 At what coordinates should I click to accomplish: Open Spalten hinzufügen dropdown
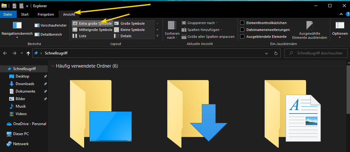[x=202, y=30]
